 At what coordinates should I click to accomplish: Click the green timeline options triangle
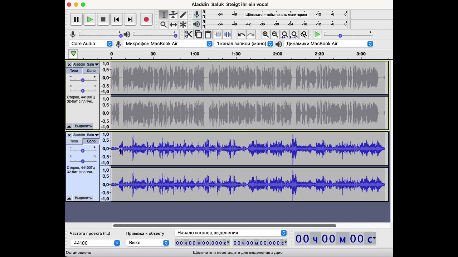coord(73,54)
